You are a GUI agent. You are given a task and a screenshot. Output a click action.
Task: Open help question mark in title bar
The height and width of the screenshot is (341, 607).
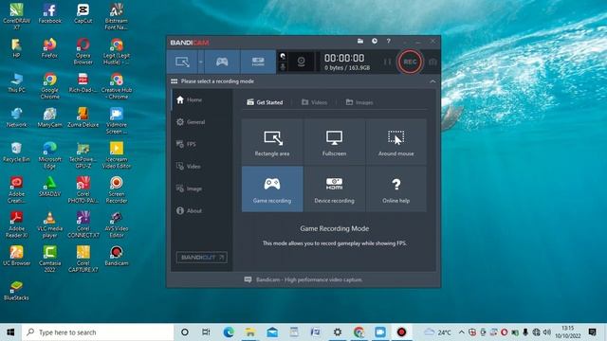388,41
